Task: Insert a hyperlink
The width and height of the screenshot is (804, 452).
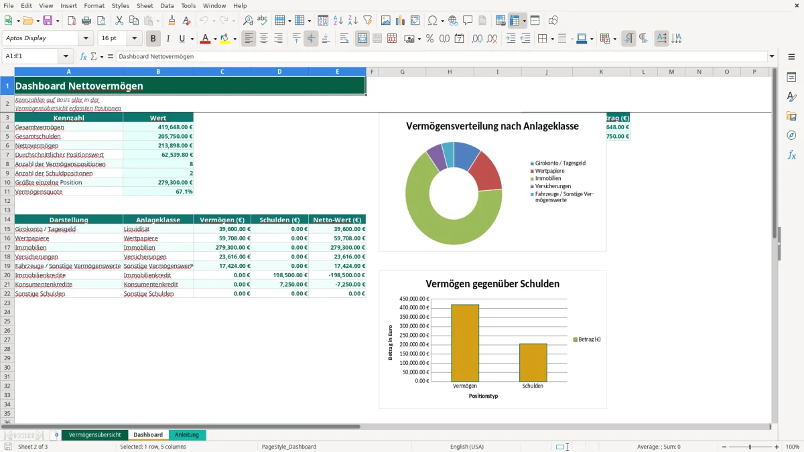Action: (x=453, y=21)
